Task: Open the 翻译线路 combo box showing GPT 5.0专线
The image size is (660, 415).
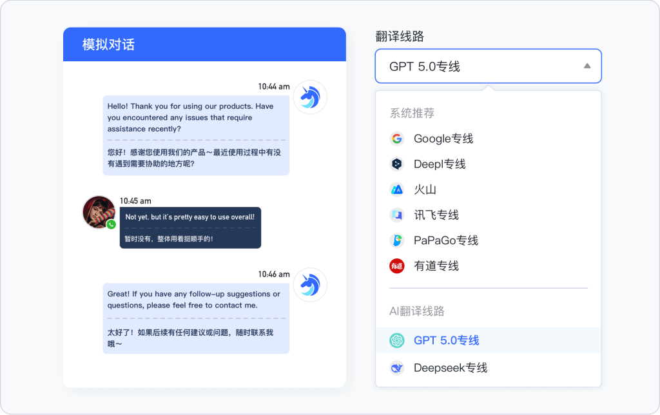Action: pyautogui.click(x=477, y=66)
